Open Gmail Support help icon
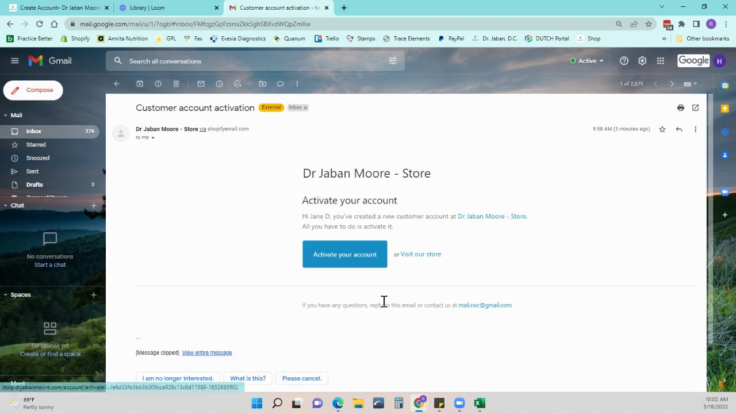 click(x=624, y=61)
